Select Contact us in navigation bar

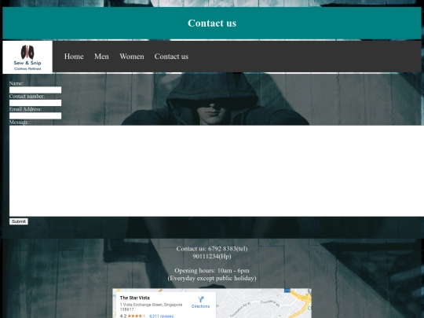point(171,57)
